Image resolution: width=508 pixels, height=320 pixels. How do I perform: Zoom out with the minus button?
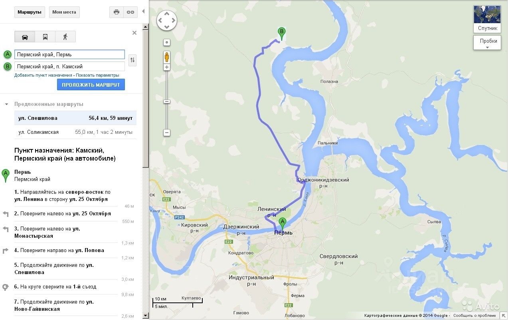click(x=167, y=133)
